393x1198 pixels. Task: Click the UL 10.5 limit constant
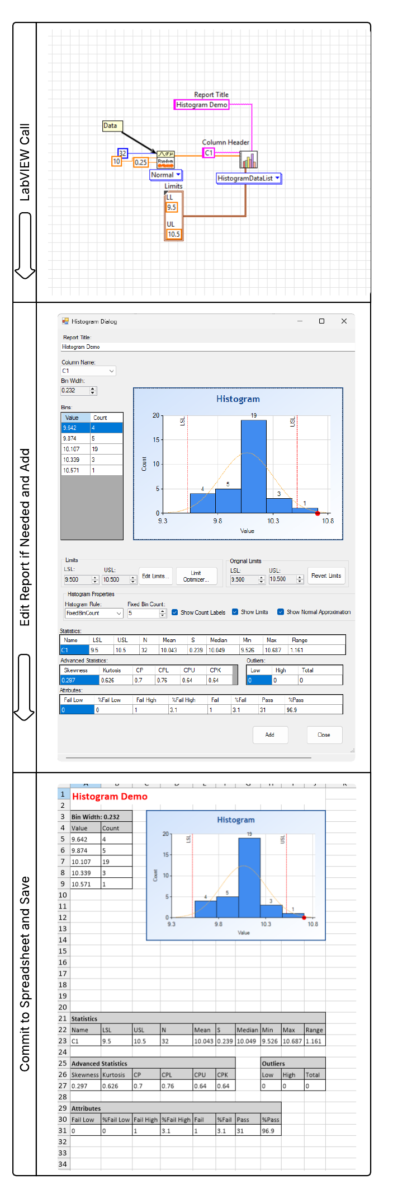(x=174, y=235)
